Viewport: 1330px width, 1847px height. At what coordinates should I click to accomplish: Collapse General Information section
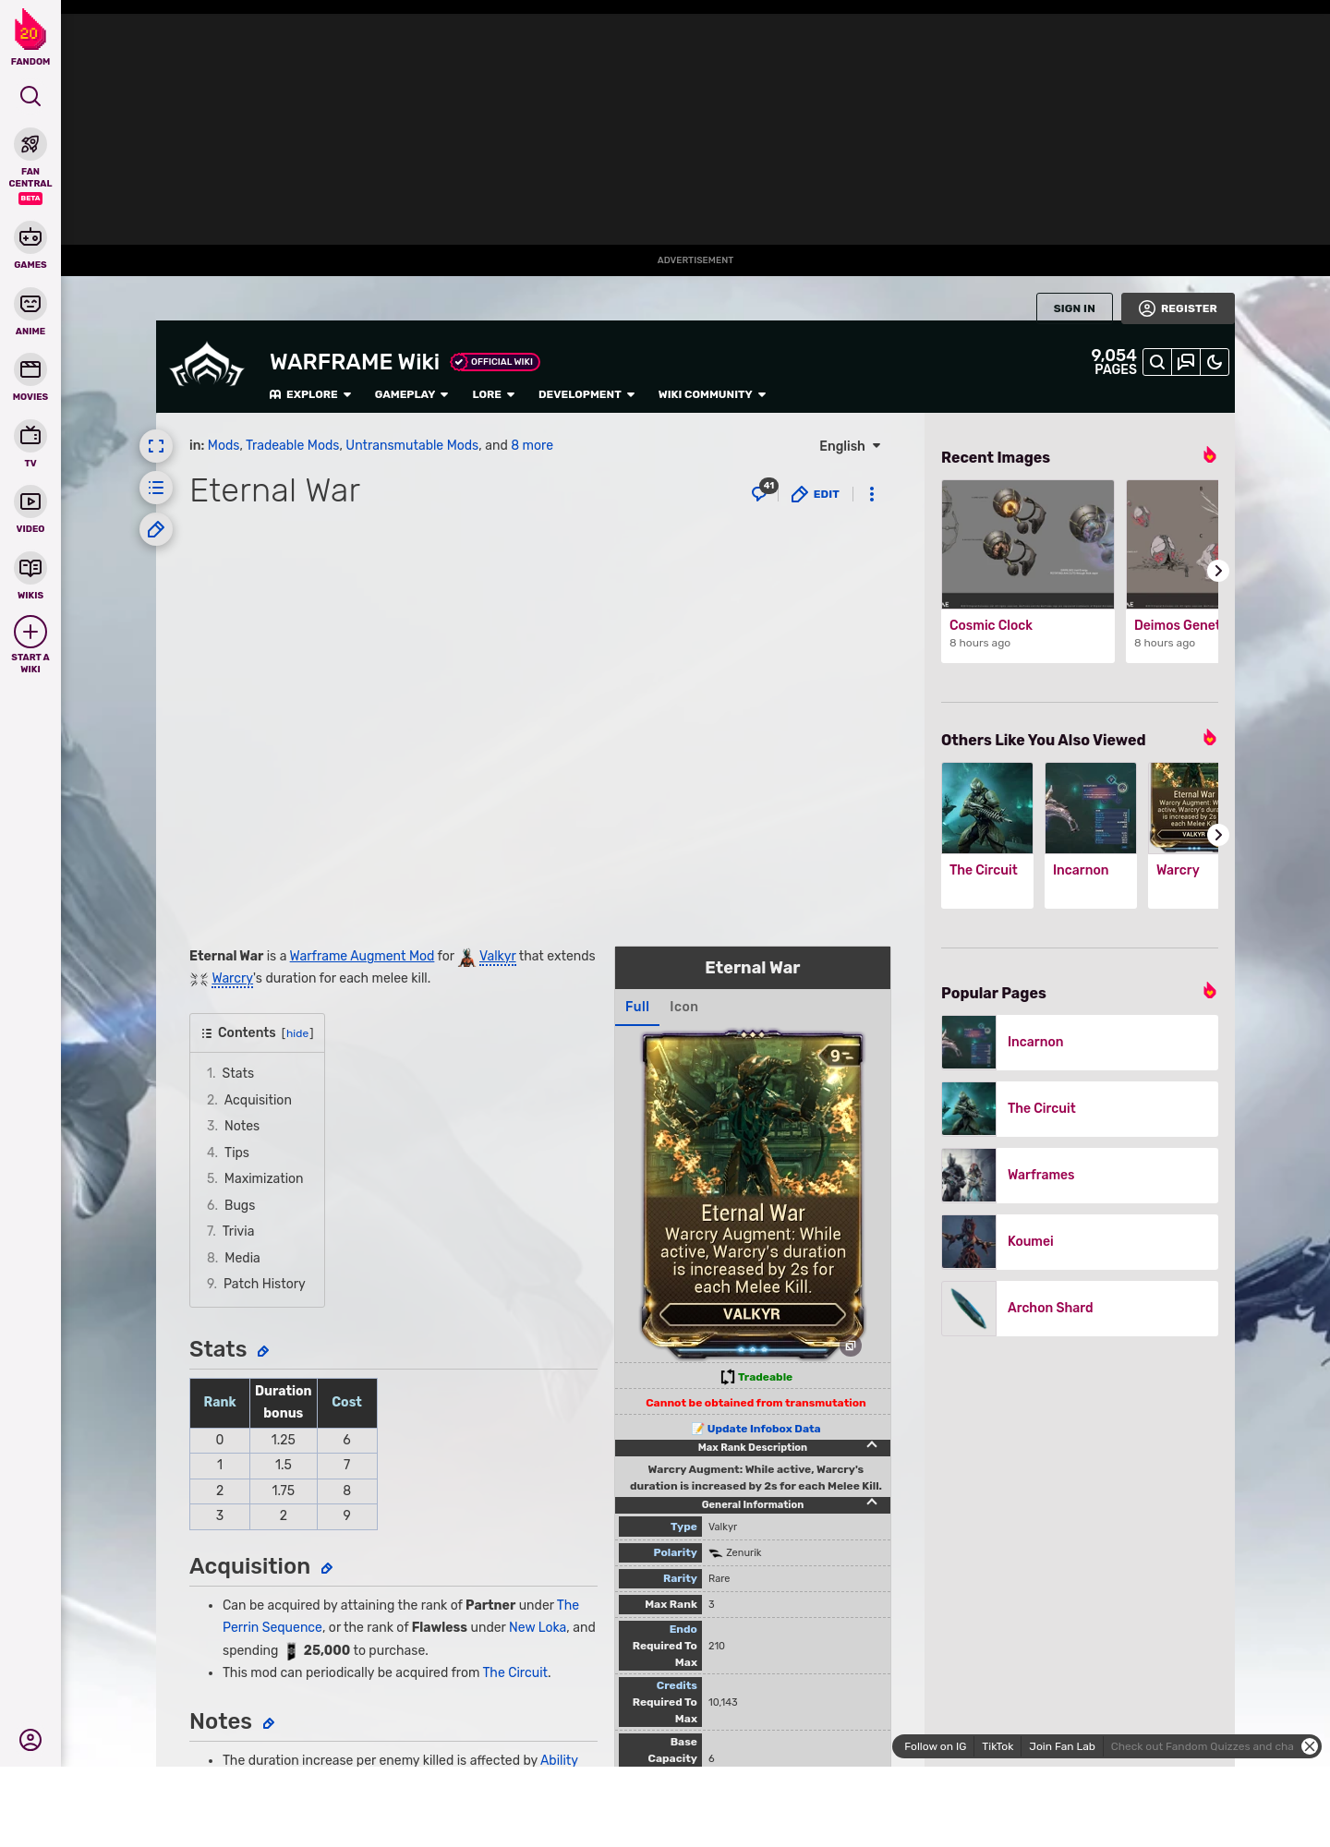(872, 1503)
